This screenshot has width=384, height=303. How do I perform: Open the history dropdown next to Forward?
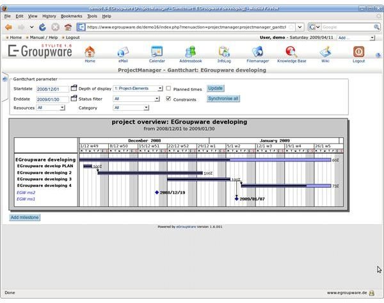tap(31, 27)
